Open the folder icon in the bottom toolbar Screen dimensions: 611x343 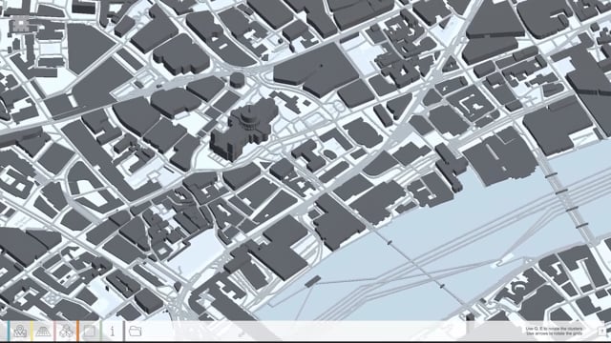point(136,332)
